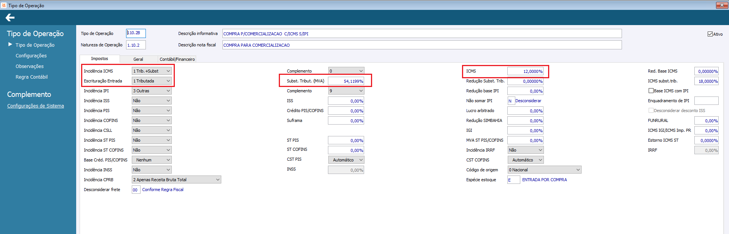Open Código de origem dropdown

(544, 170)
